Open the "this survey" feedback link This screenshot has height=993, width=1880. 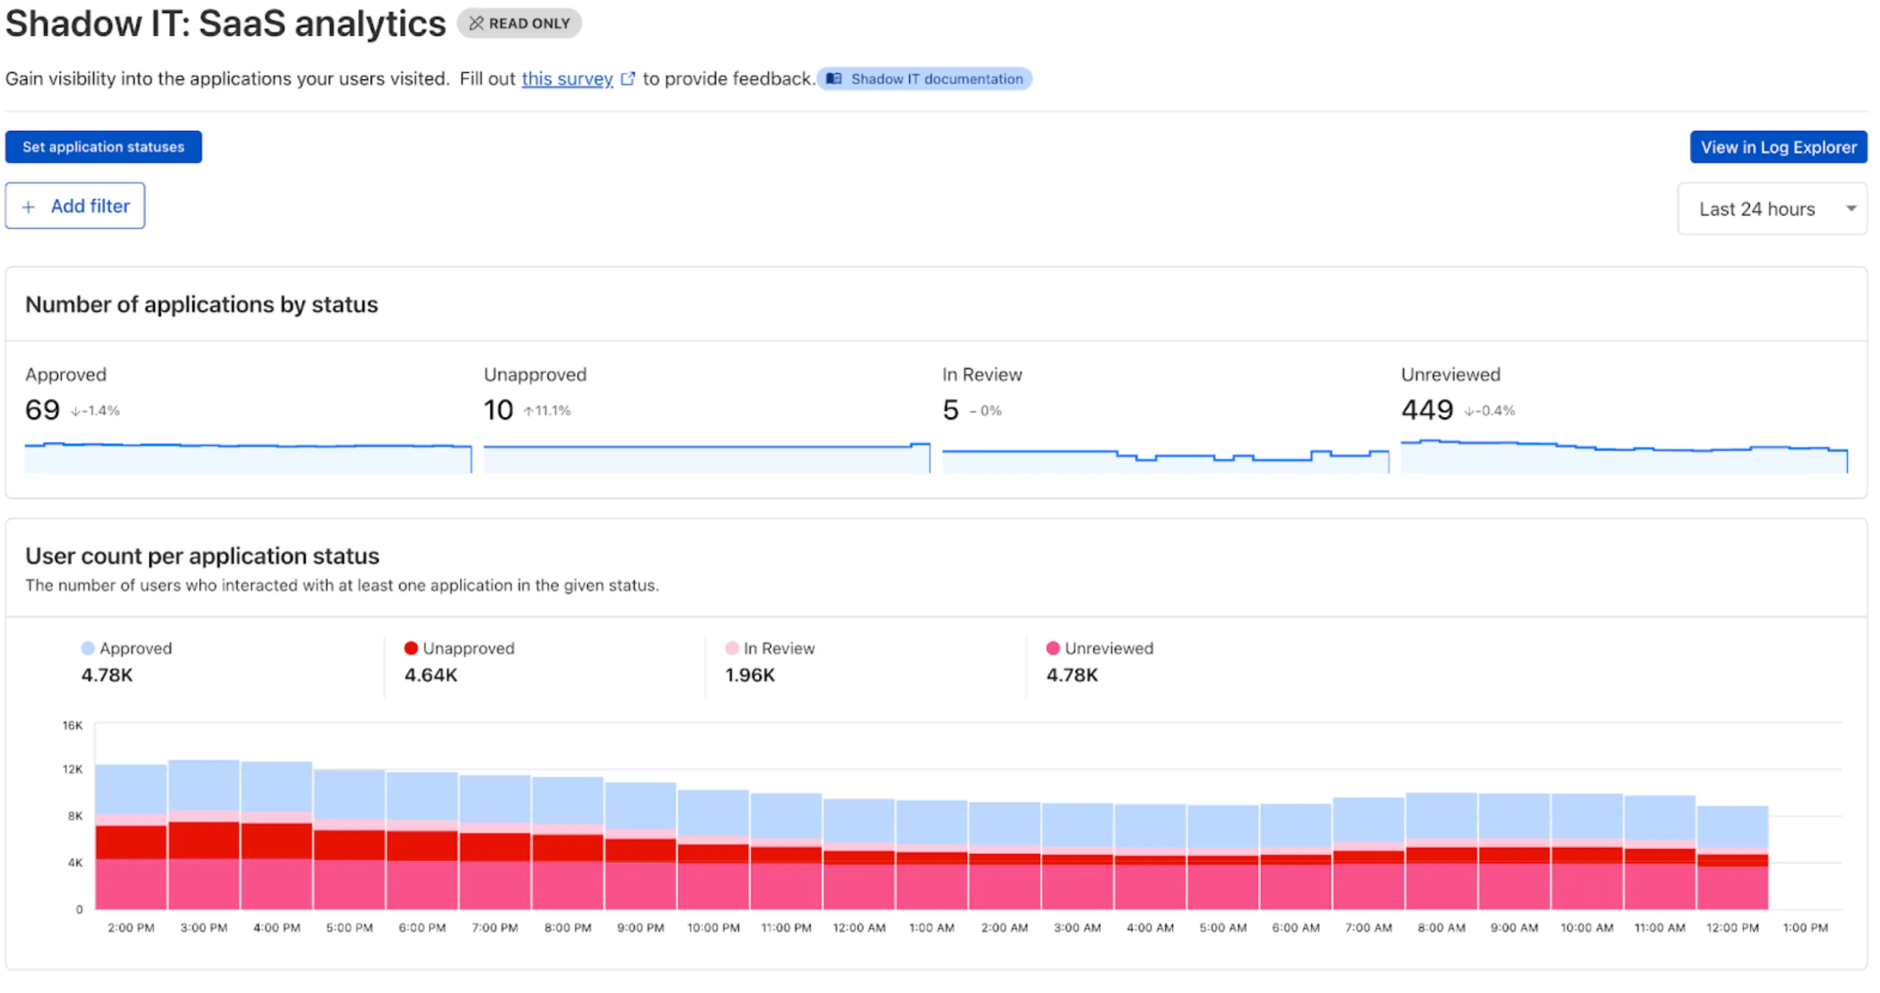[567, 78]
